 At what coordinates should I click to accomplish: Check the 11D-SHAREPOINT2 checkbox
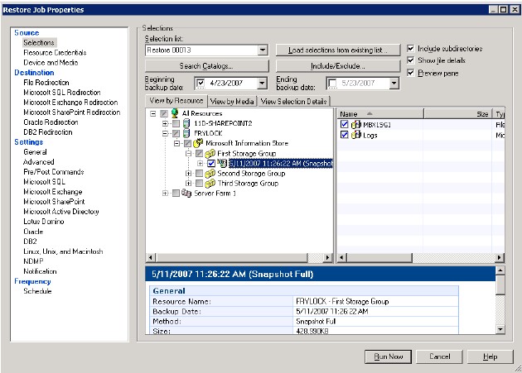[x=176, y=124]
